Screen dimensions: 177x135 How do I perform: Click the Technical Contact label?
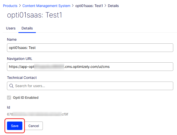pyautogui.click(x=22, y=78)
